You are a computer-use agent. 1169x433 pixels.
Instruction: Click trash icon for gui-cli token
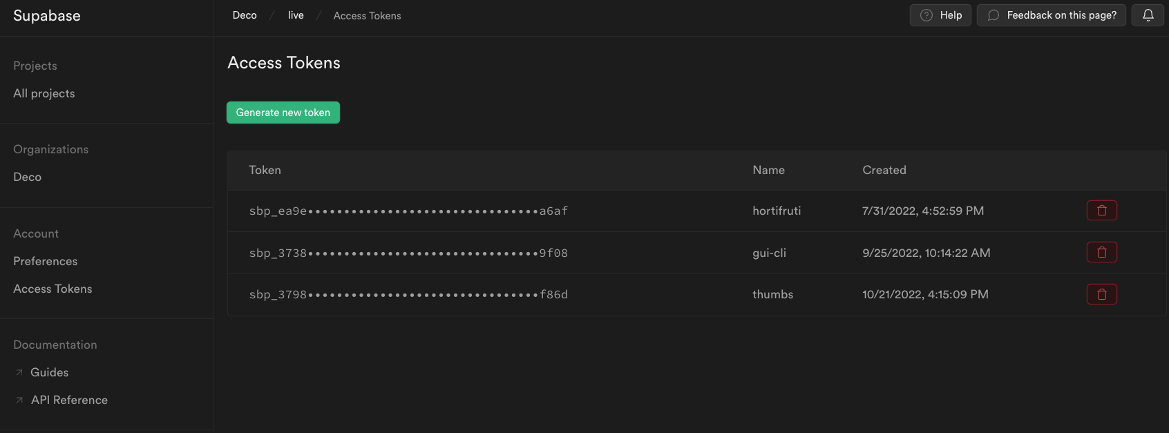click(1101, 253)
